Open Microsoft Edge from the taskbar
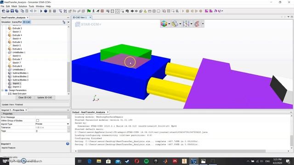The width and height of the screenshot is (294, 165). [90, 161]
